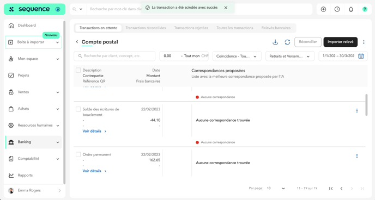Open the Dashboard home icon

click(11, 26)
